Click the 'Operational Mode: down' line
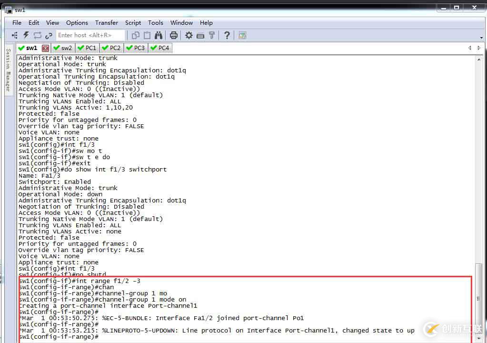The height and width of the screenshot is (343, 487). 60,194
